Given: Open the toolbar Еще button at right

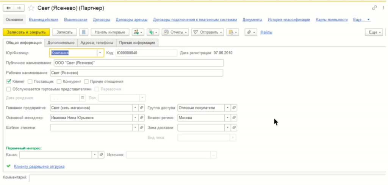Looking at the screenshot, I should (x=374, y=32).
